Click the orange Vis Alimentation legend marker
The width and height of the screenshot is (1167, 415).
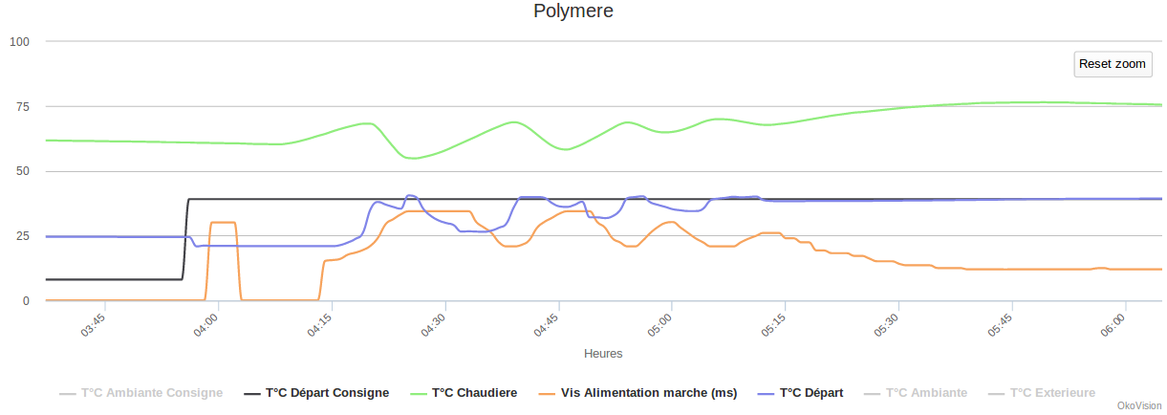coord(547,393)
